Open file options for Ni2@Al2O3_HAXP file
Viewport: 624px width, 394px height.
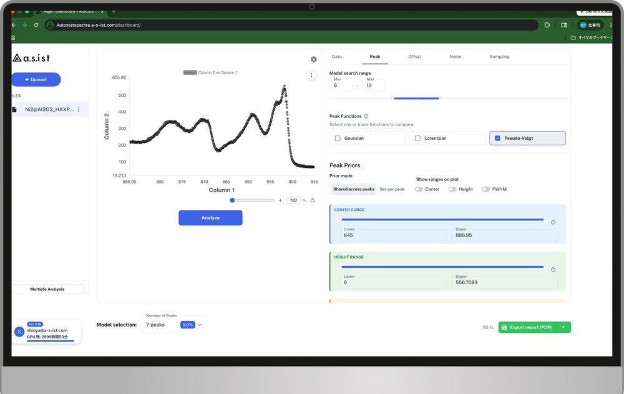(x=79, y=109)
